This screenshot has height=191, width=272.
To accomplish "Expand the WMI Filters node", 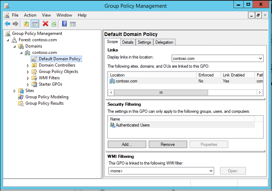I will 28,78.
